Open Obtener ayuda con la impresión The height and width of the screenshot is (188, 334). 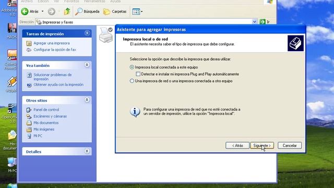point(58,85)
